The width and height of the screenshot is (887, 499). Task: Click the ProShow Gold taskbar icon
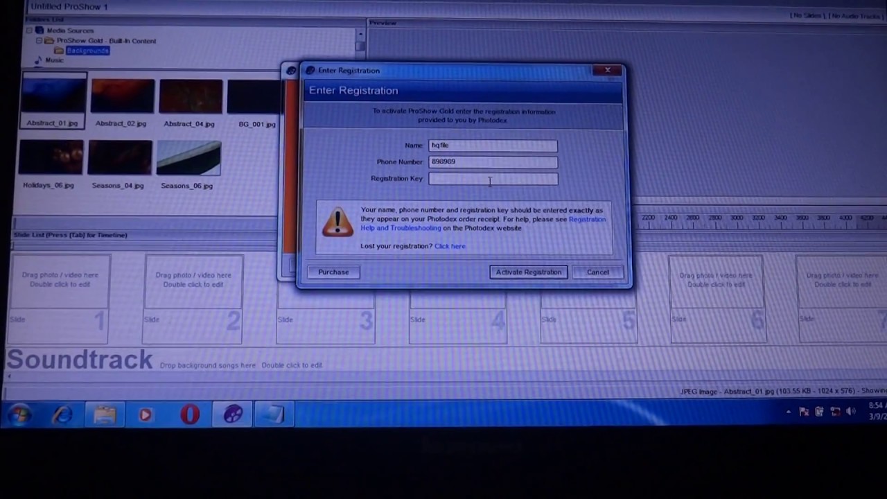coord(233,415)
